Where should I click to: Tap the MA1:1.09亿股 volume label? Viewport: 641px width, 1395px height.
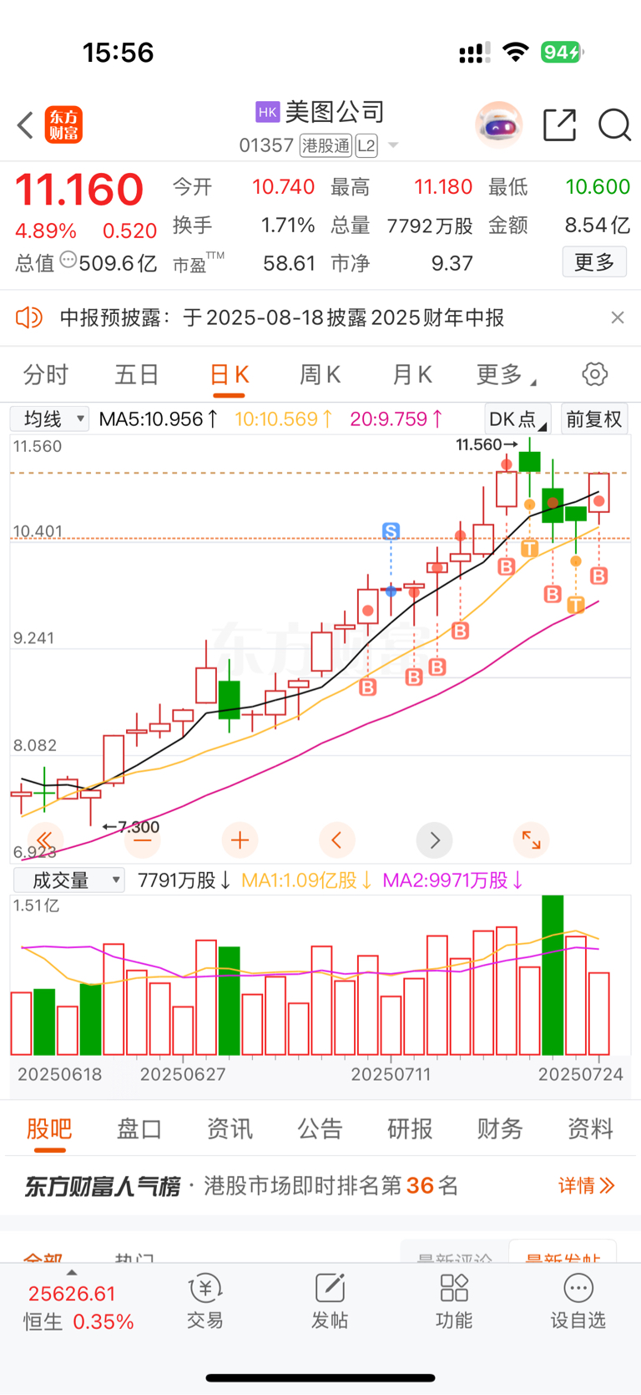click(x=306, y=880)
